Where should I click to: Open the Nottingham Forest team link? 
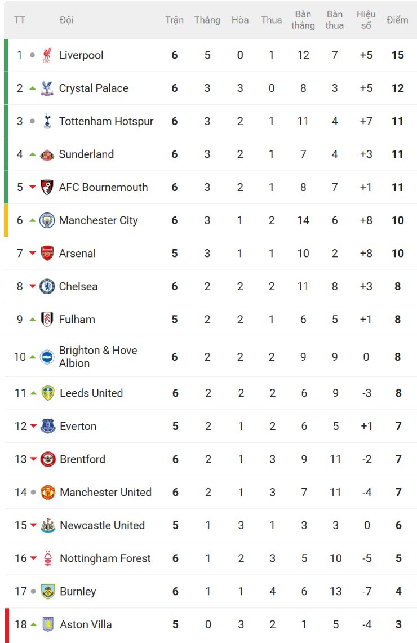coord(105,558)
